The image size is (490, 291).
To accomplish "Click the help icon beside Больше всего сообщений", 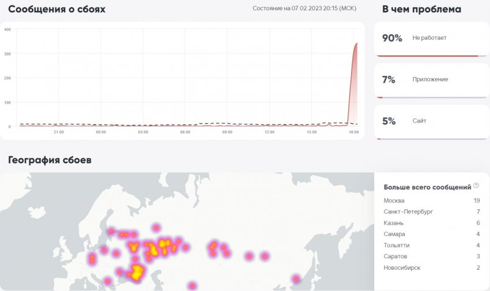I will click(x=476, y=186).
